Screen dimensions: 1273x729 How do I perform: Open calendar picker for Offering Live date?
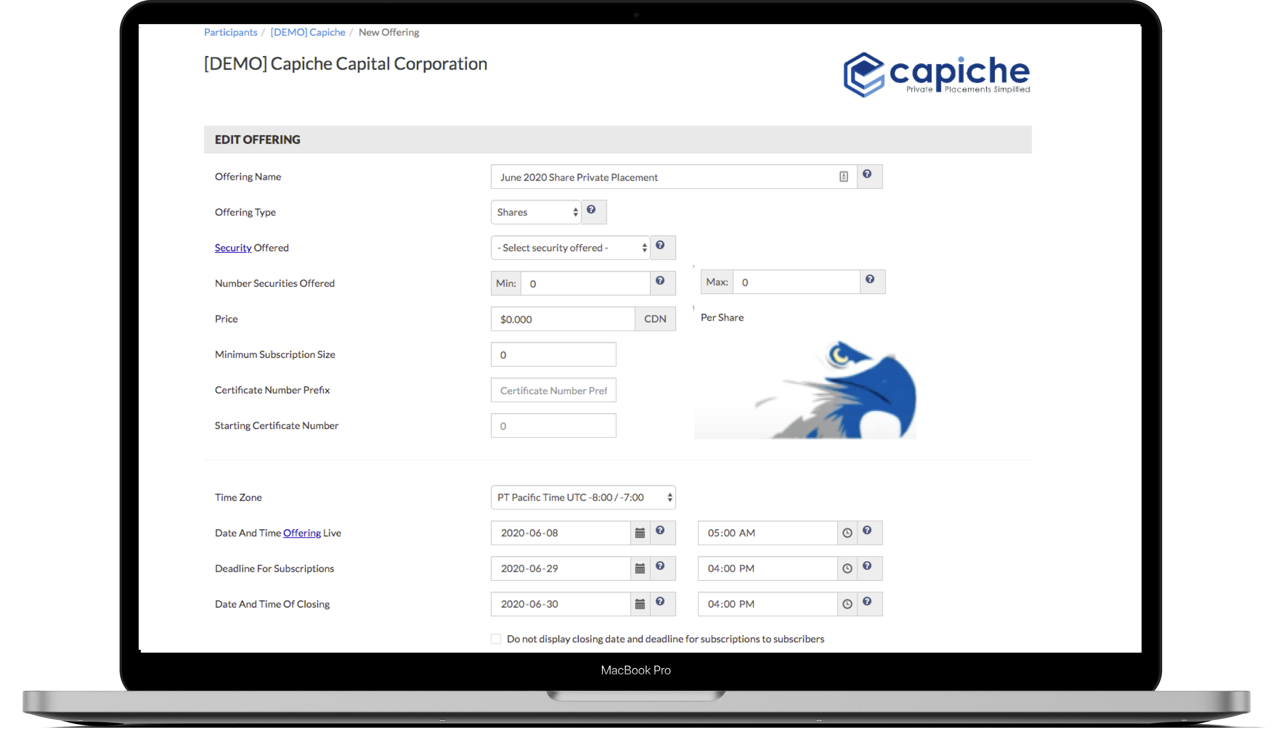pyautogui.click(x=640, y=533)
